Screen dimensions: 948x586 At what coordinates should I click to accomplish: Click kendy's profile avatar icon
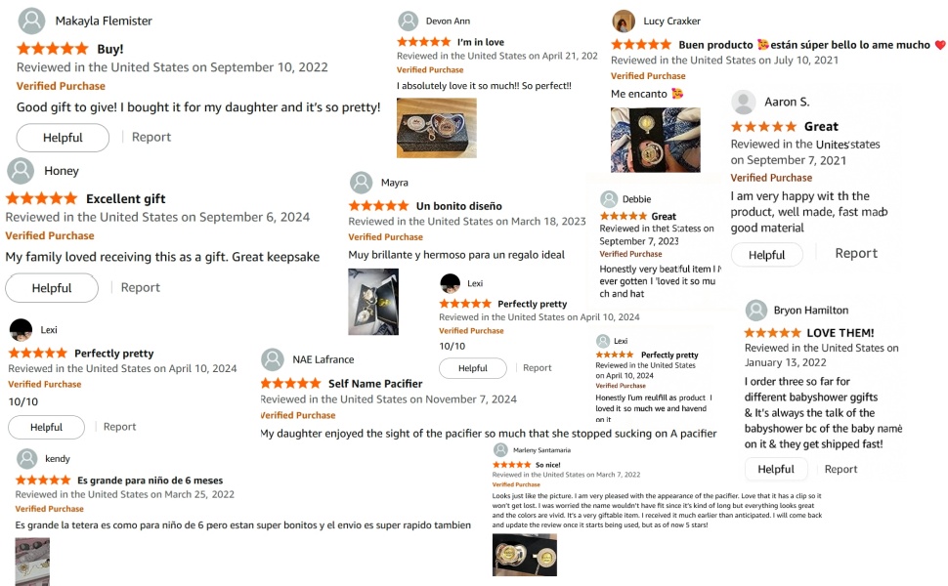click(x=27, y=459)
